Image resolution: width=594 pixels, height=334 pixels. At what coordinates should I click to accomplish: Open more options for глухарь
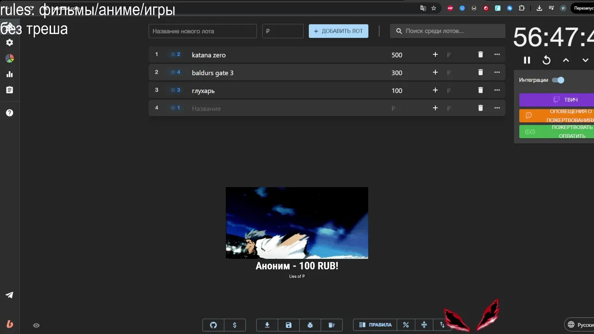pos(497,90)
